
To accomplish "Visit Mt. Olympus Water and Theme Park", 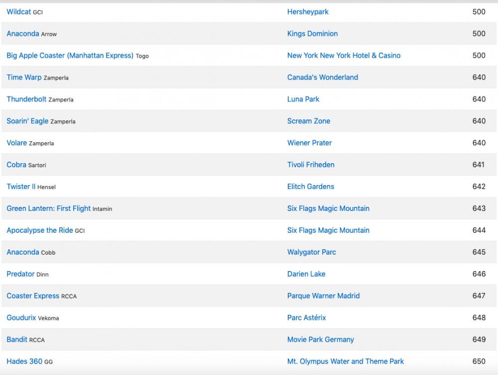I will click(x=345, y=362).
